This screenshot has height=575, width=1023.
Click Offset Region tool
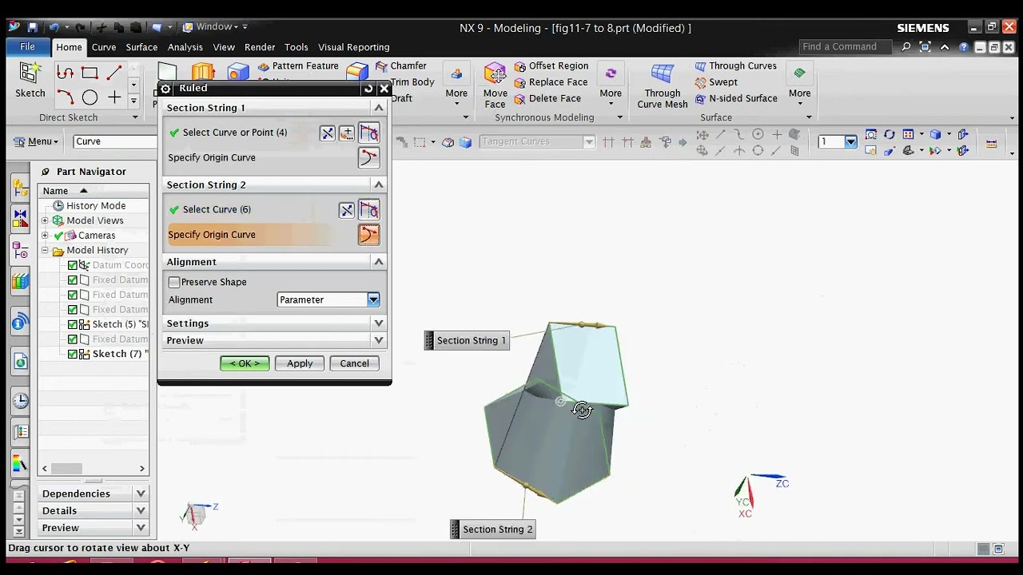tap(551, 66)
